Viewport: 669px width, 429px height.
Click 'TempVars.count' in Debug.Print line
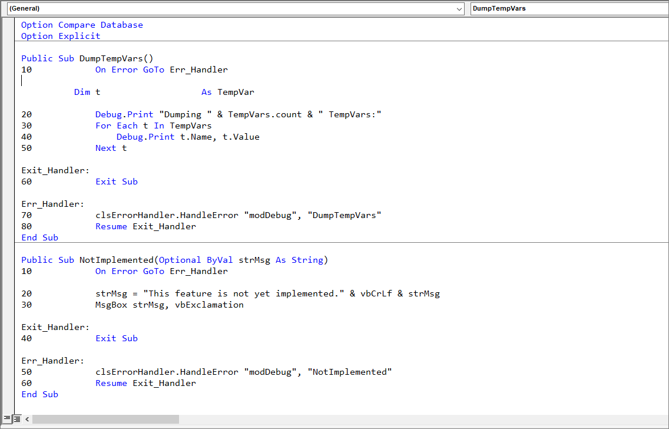click(x=265, y=114)
